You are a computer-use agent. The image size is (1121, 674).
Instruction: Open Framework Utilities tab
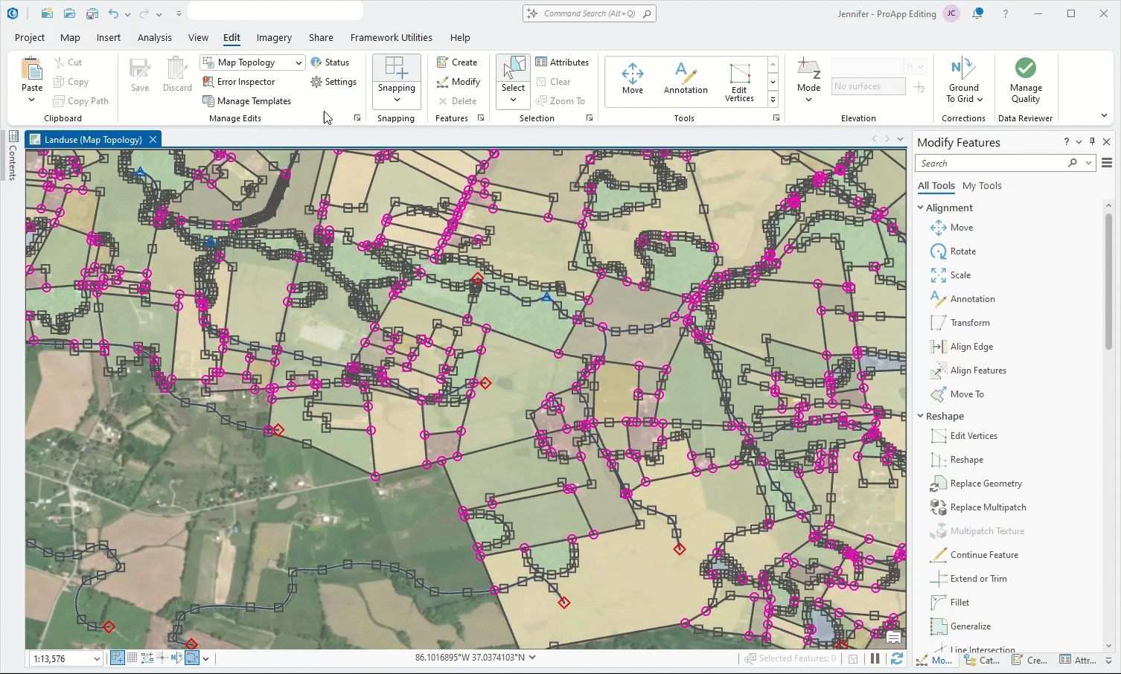coord(391,38)
